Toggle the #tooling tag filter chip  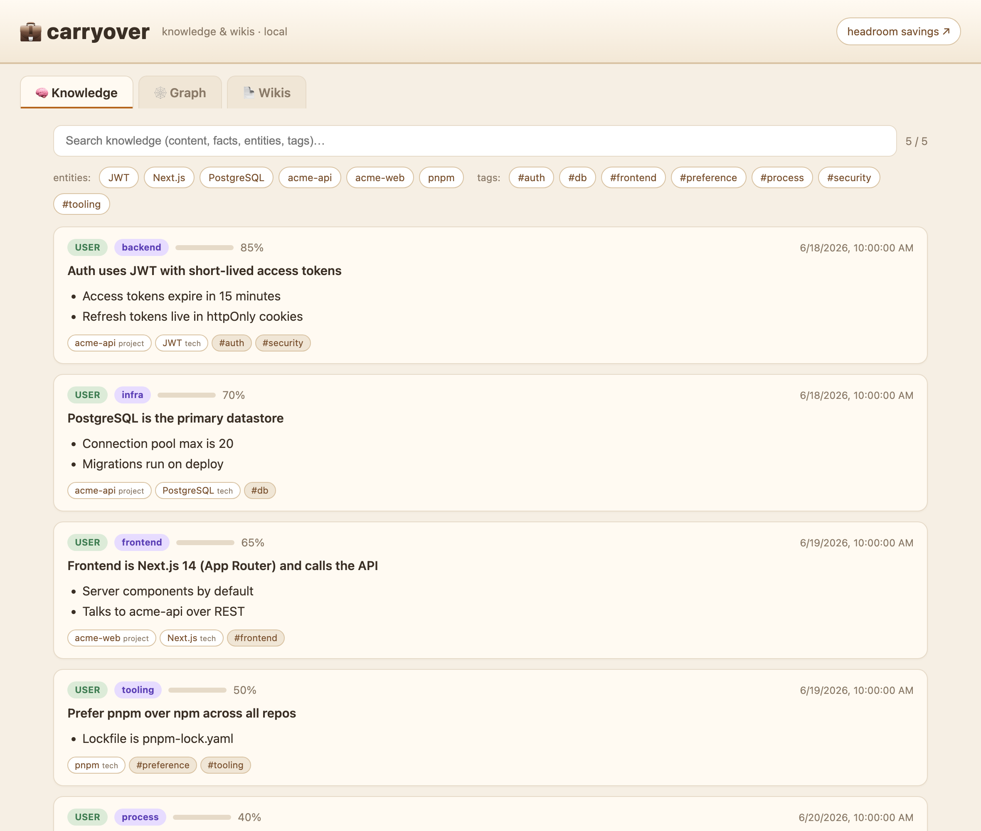click(x=81, y=204)
